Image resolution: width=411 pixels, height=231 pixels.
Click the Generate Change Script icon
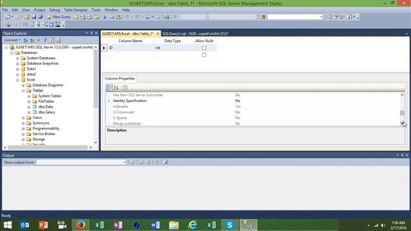[x=7, y=24]
